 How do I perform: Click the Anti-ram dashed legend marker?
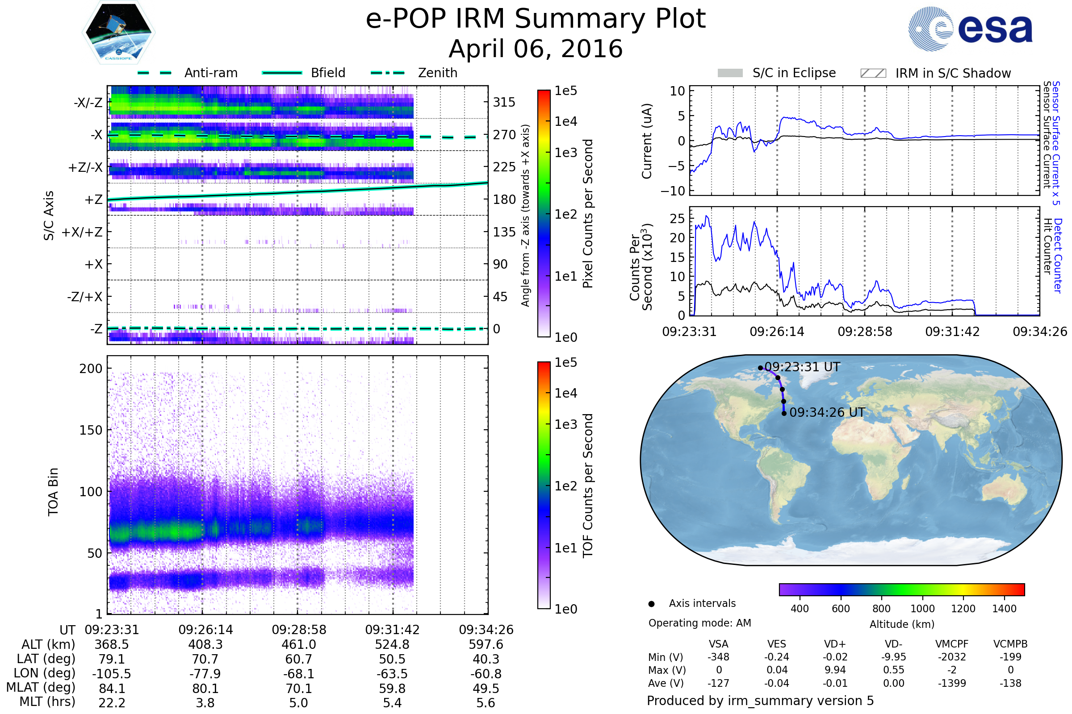(155, 73)
